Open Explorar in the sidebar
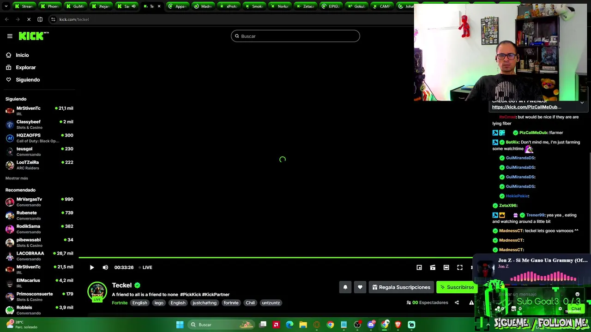The height and width of the screenshot is (332, 591). click(x=25, y=67)
